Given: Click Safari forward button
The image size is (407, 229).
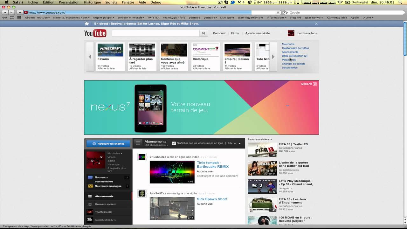Looking at the screenshot, I should tap(11, 12).
